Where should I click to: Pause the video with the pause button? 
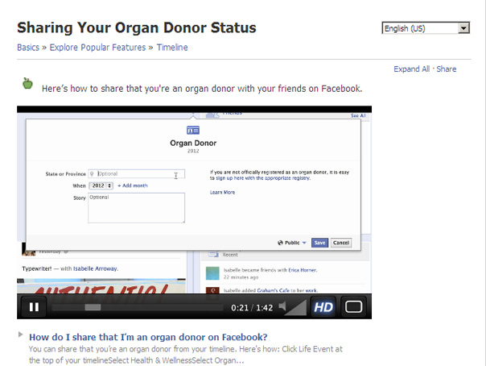coord(34,307)
